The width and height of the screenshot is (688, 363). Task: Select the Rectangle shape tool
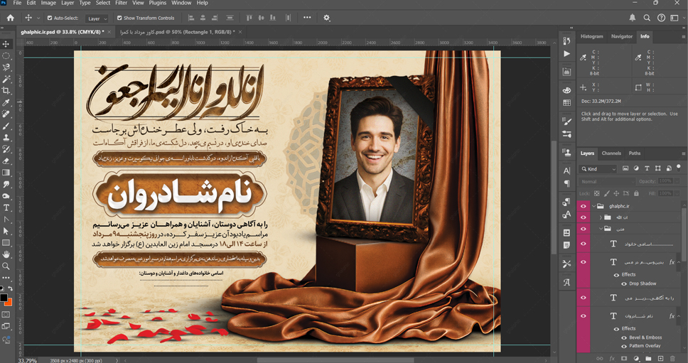[x=6, y=243]
